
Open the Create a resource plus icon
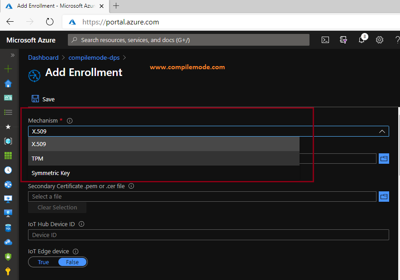(9, 69)
